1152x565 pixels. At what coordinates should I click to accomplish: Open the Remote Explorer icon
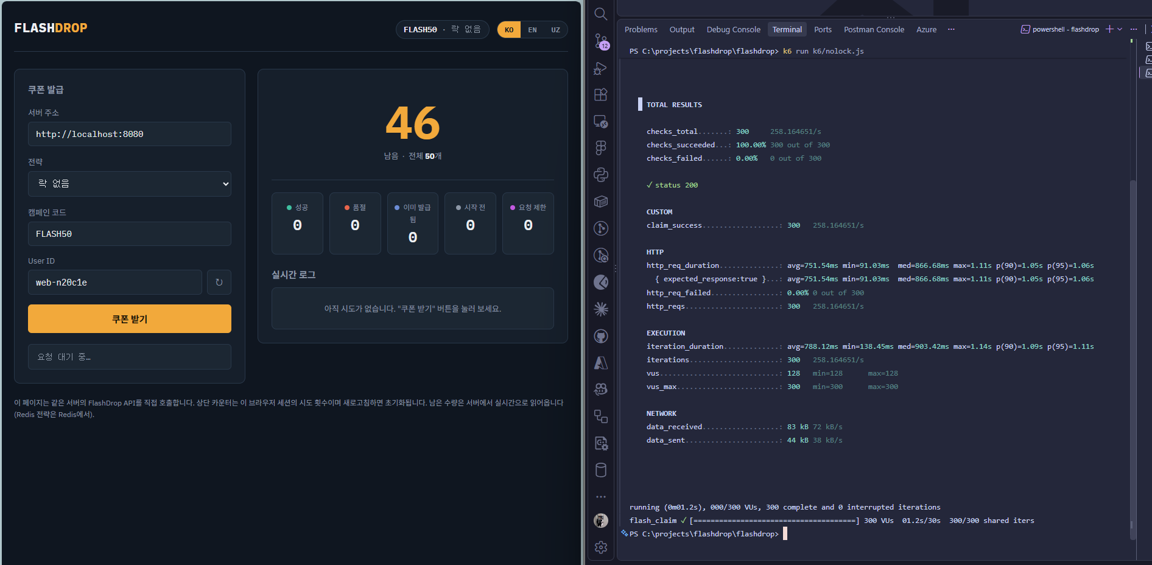(601, 121)
